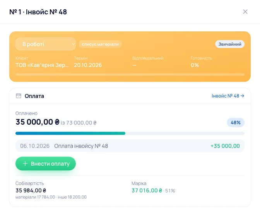The image size is (260, 209).
Task: Click the payment date 06.10.2026
Action: click(x=35, y=146)
